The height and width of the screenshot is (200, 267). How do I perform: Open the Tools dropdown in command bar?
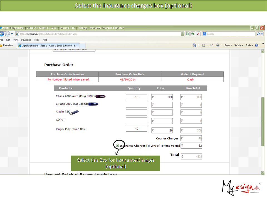point(249,45)
